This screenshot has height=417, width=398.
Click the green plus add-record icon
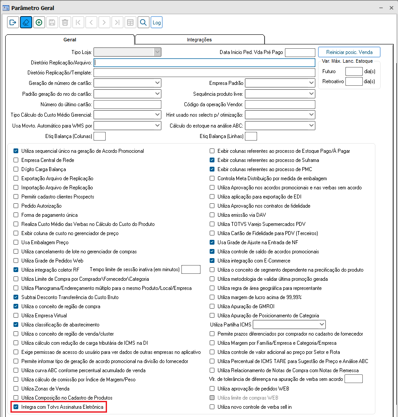pos(39,22)
